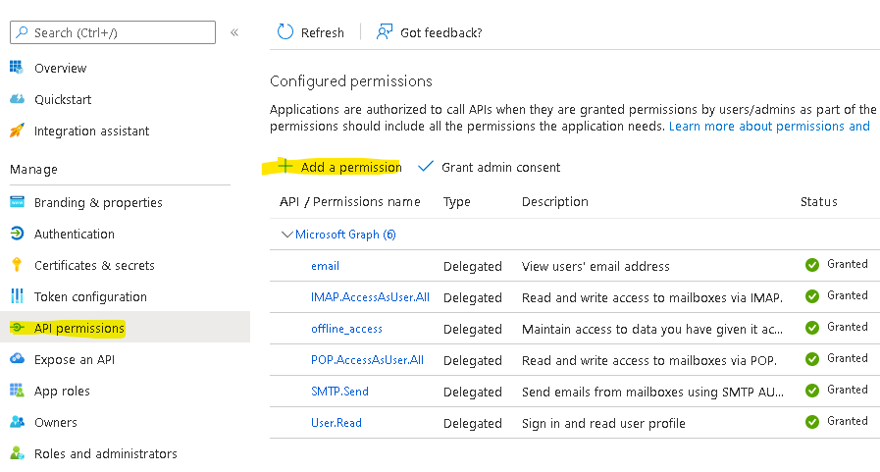Click the feedback person icon
The width and height of the screenshot is (880, 472).
tap(384, 32)
